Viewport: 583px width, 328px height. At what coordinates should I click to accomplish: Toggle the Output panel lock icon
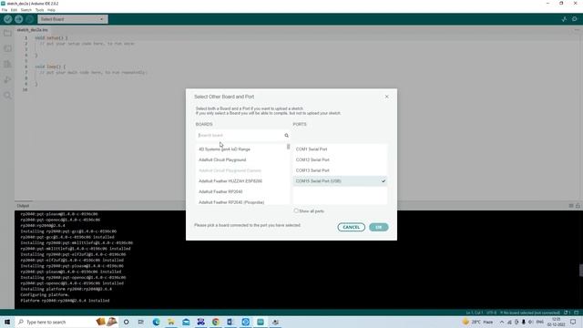[578, 206]
